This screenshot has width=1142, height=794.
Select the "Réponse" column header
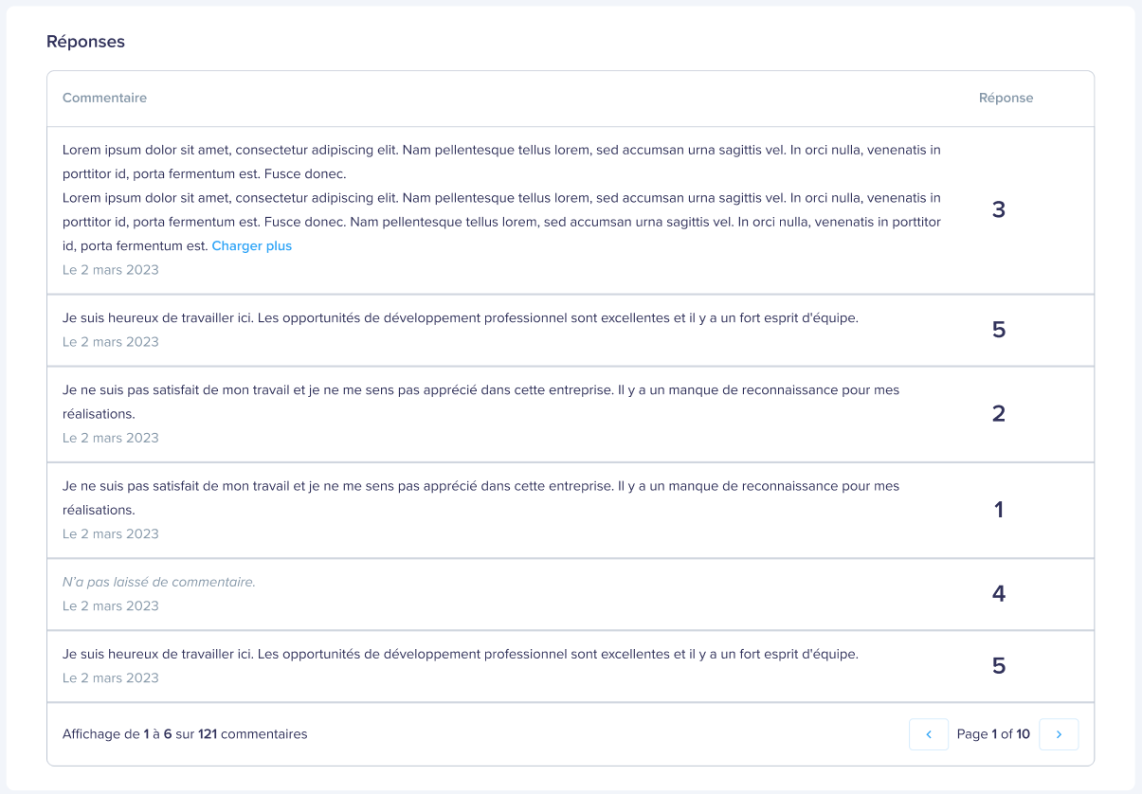point(1006,98)
